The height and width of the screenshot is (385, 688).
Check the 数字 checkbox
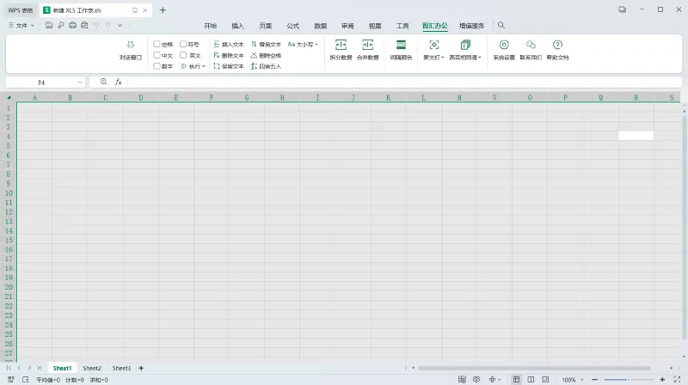click(157, 66)
